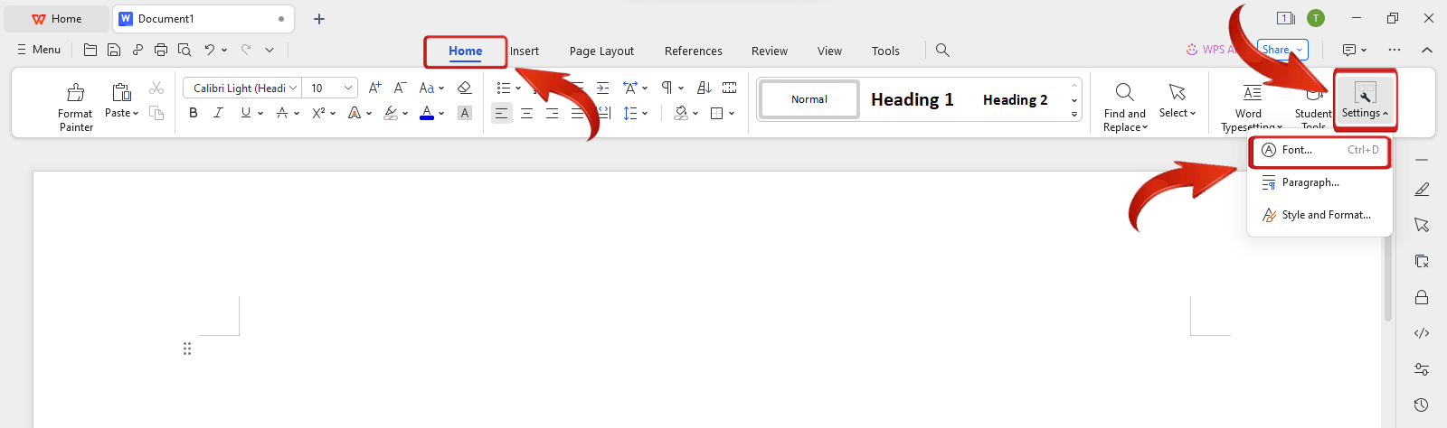Image resolution: width=1447 pixels, height=428 pixels.
Task: Open the Page Layout tab
Action: [601, 51]
